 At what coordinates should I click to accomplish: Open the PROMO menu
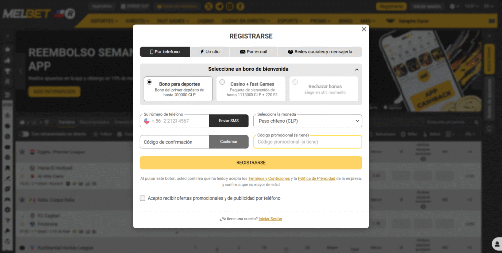point(321,21)
